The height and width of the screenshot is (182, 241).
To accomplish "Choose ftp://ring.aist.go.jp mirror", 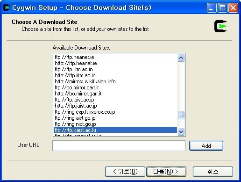I will (115, 118).
